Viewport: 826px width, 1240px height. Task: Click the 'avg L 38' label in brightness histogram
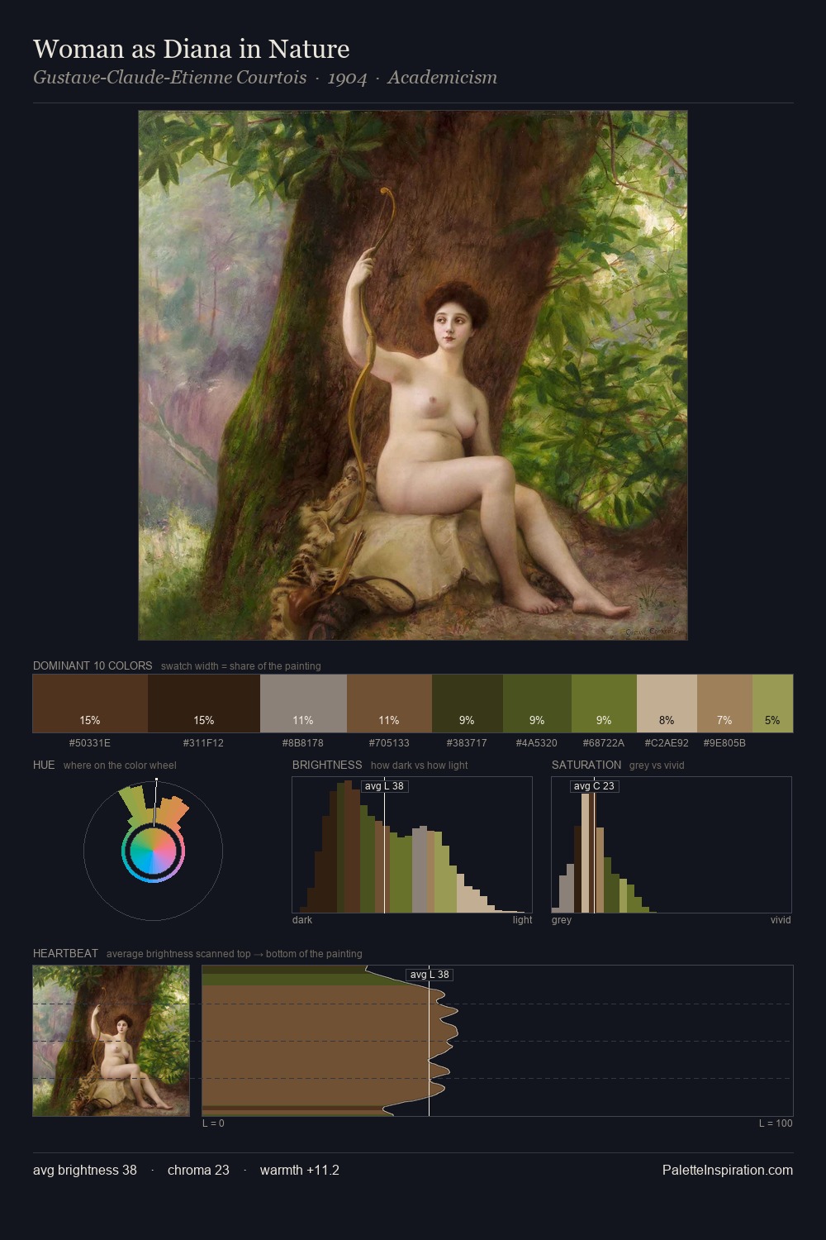point(385,786)
